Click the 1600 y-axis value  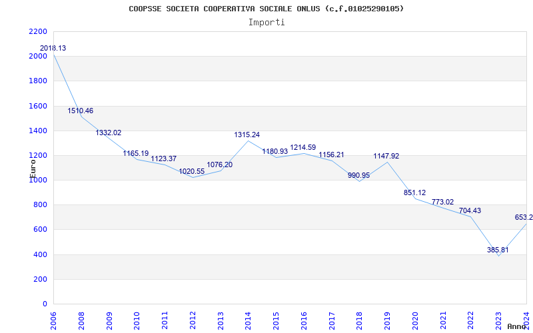coord(38,106)
